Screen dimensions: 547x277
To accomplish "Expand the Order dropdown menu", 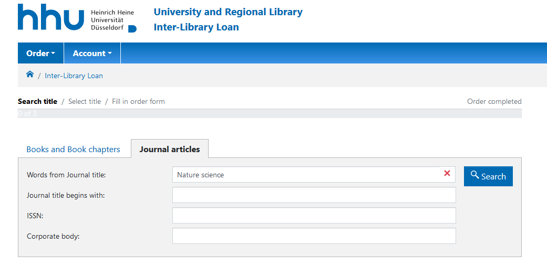I will pyautogui.click(x=40, y=53).
